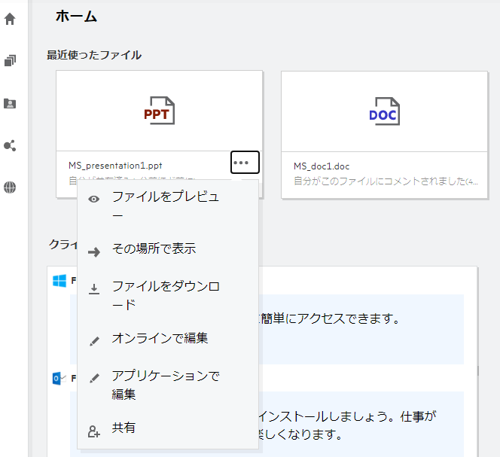
Task: Open the shared folder sidebar icon
Action: (11, 103)
